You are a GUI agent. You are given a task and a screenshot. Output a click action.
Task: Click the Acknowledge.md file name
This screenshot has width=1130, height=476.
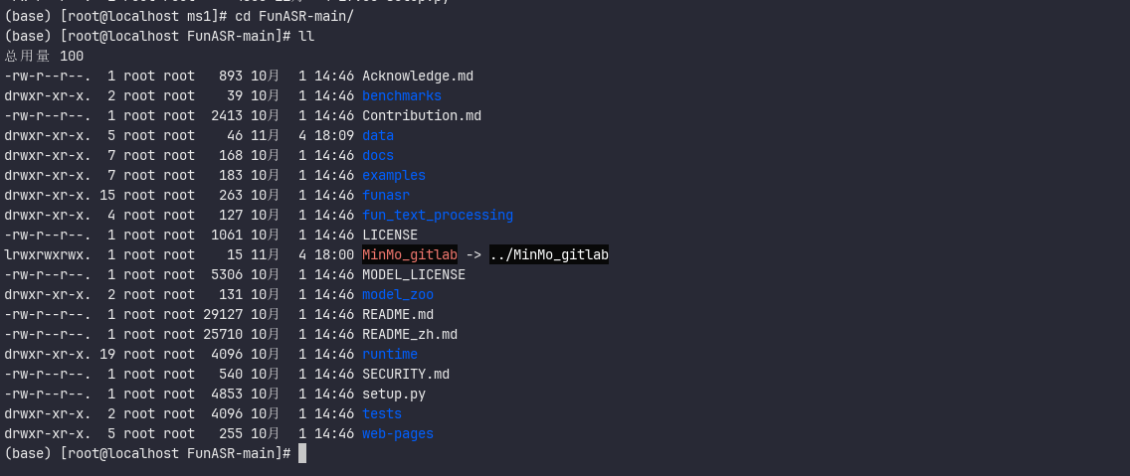click(x=418, y=77)
